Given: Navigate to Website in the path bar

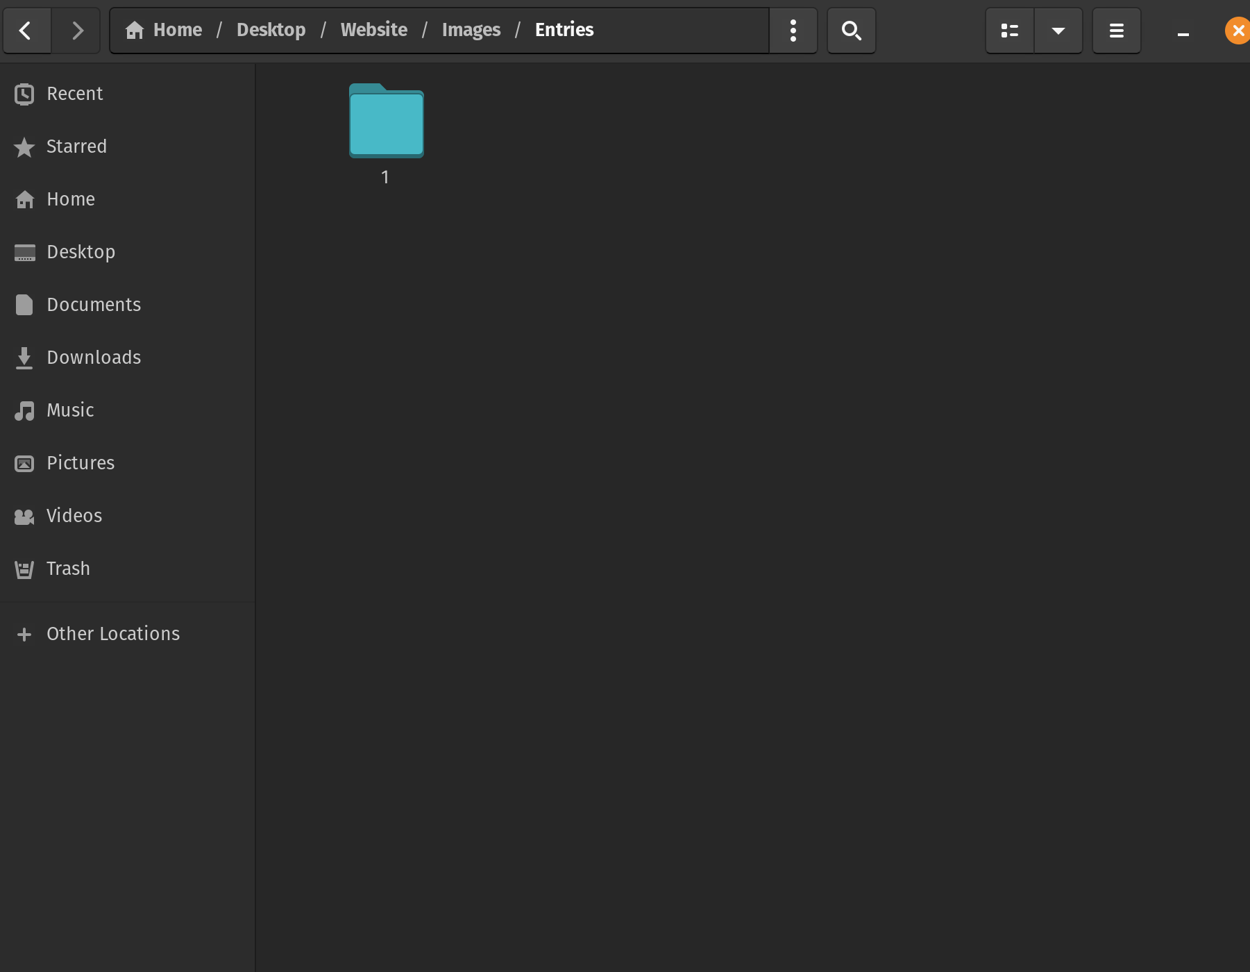Looking at the screenshot, I should point(373,30).
